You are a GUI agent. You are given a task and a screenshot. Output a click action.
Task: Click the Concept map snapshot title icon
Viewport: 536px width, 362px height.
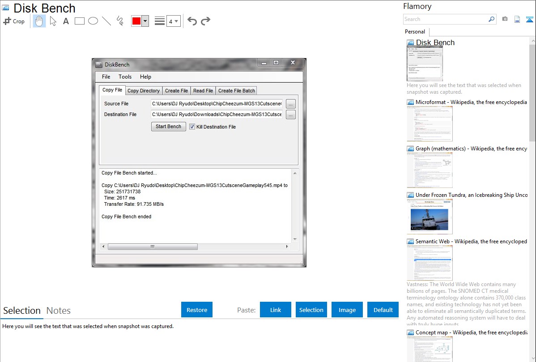(410, 332)
